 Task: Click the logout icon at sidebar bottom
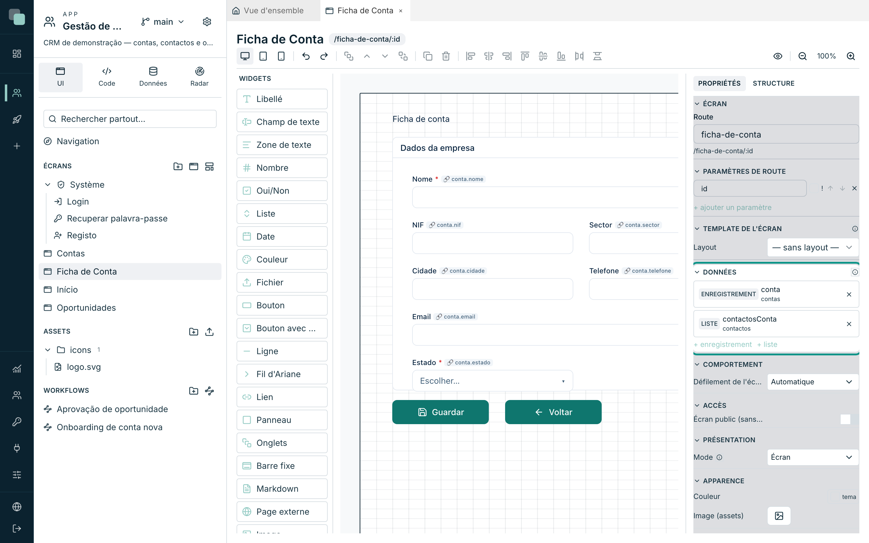[x=17, y=528]
